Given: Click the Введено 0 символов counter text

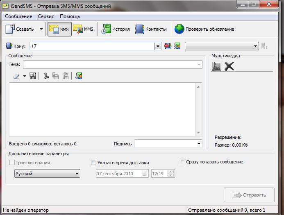Looking at the screenshot, I should coord(43,144).
